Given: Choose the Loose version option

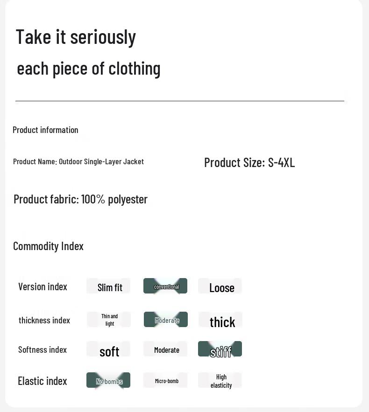Looking at the screenshot, I should point(220,286).
